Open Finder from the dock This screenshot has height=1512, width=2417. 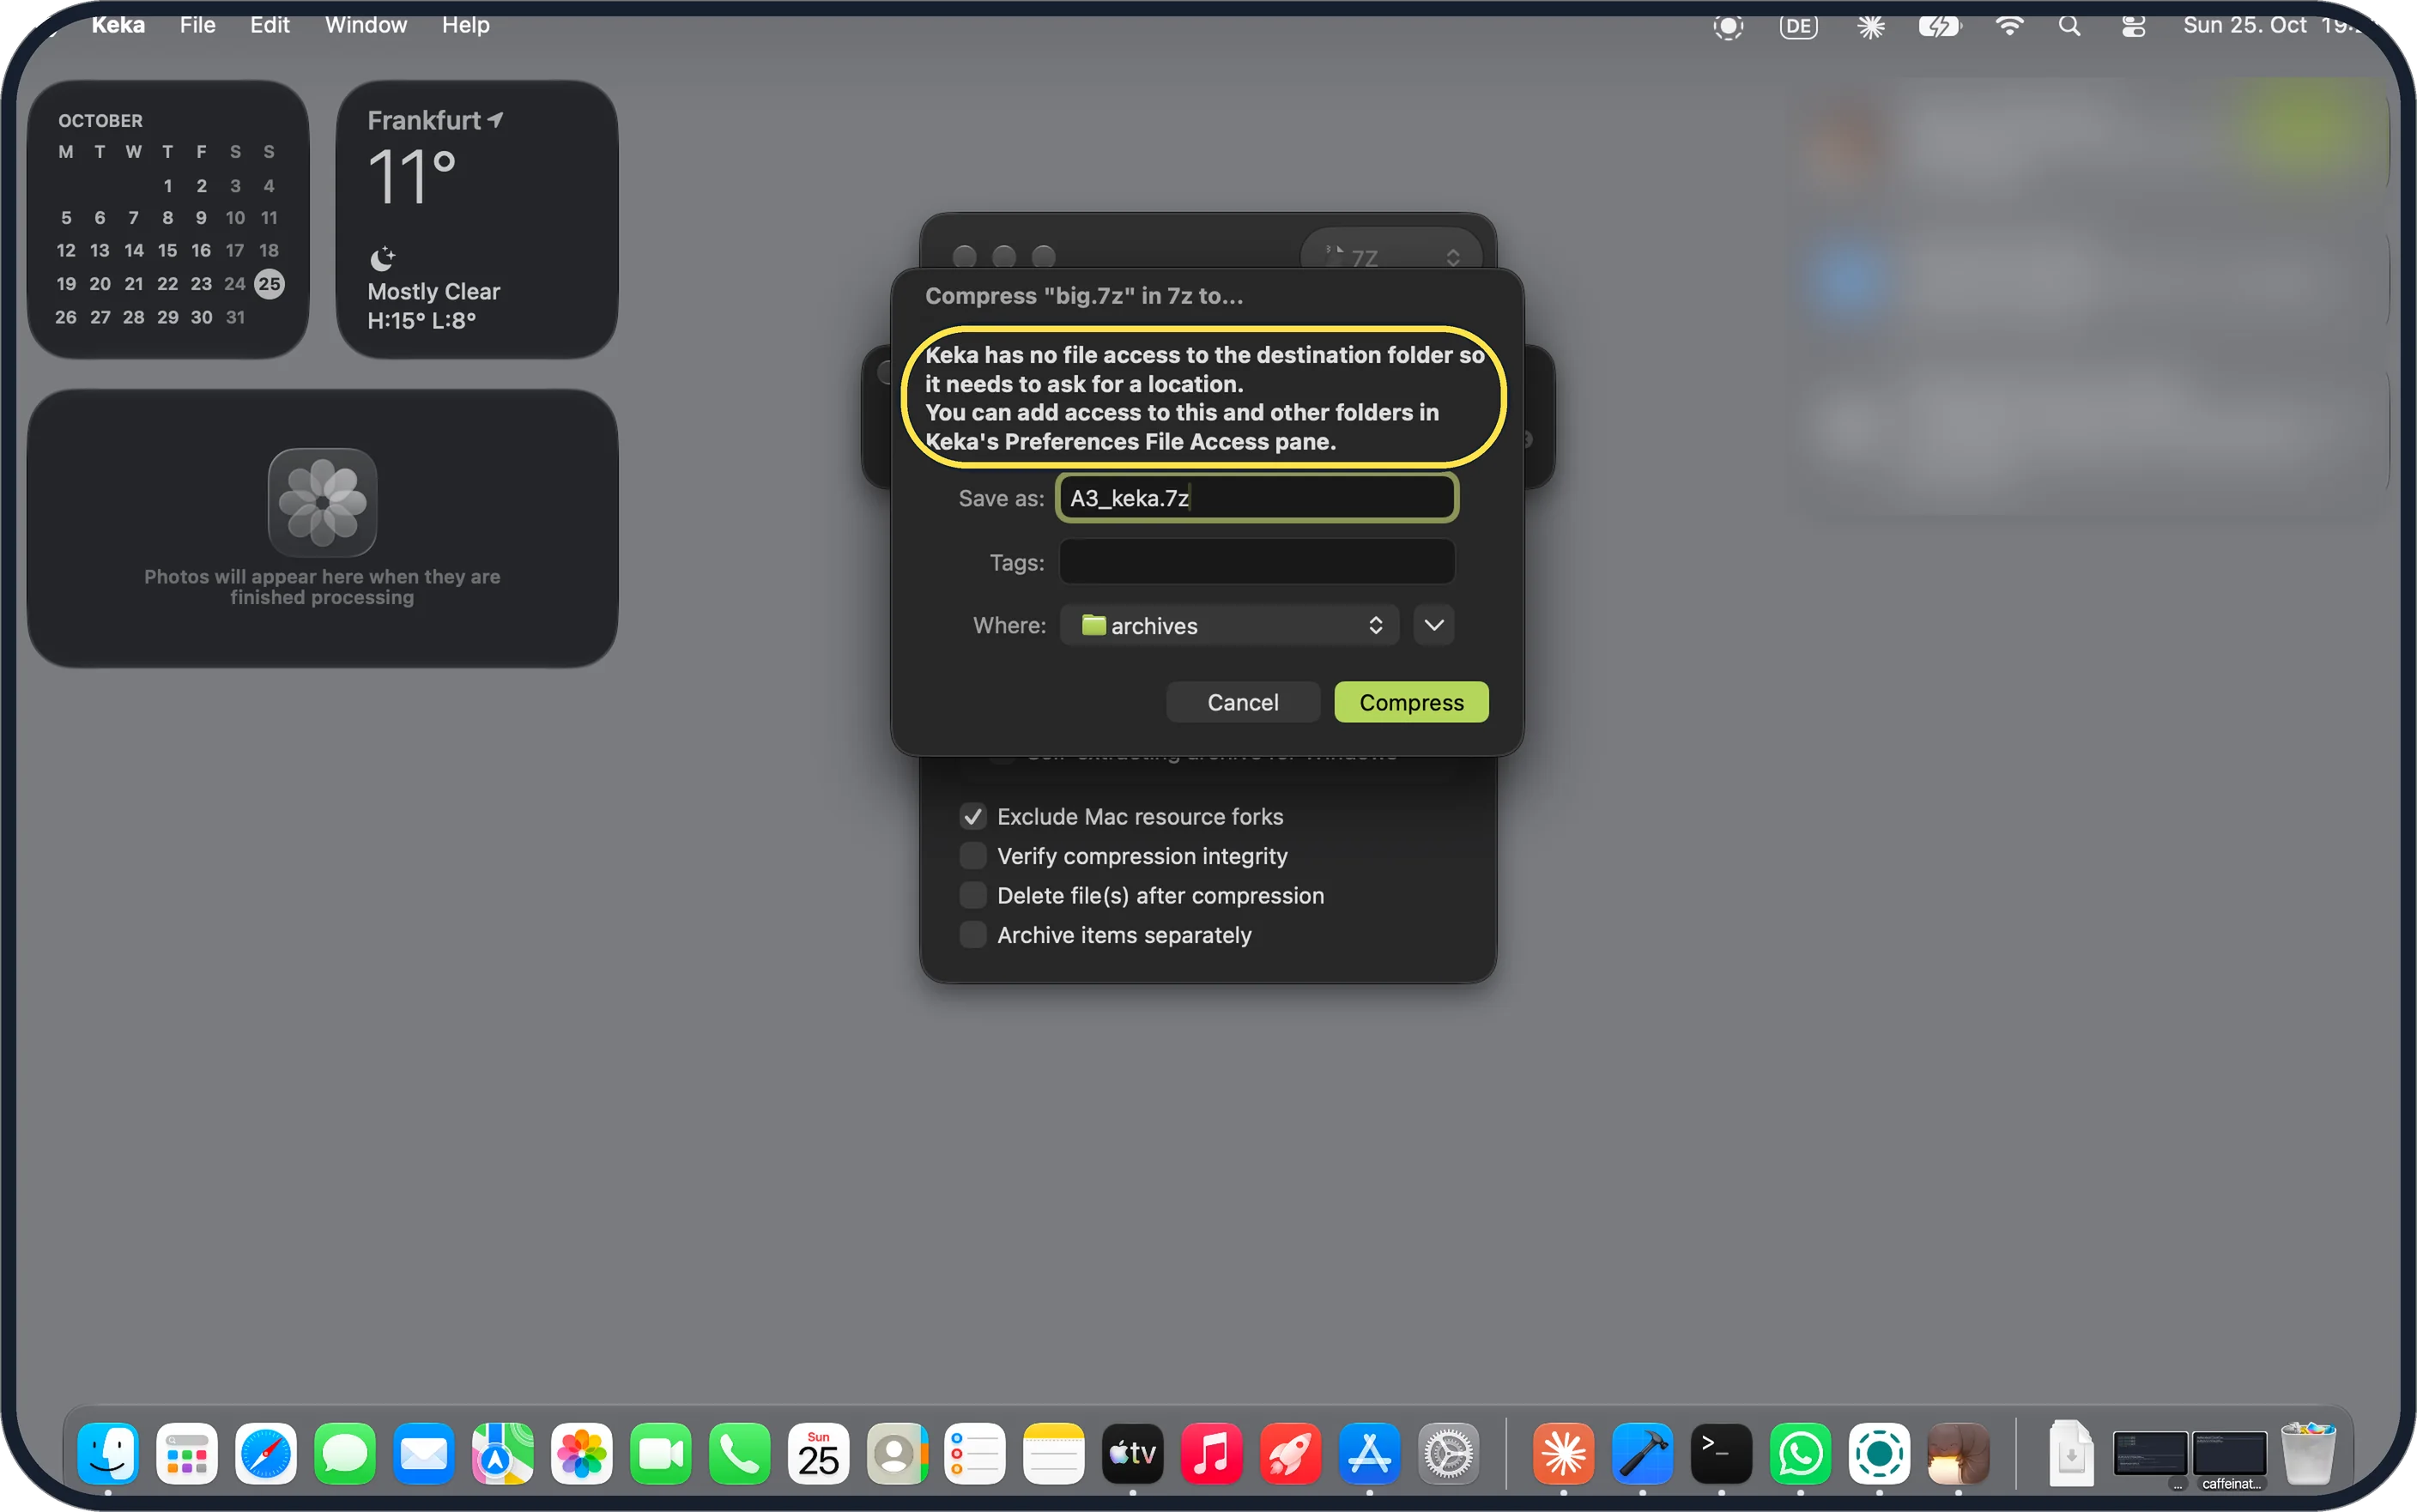108,1453
